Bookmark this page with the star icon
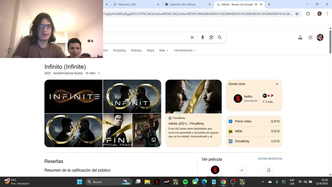The height and width of the screenshot is (187, 332). 297,14
